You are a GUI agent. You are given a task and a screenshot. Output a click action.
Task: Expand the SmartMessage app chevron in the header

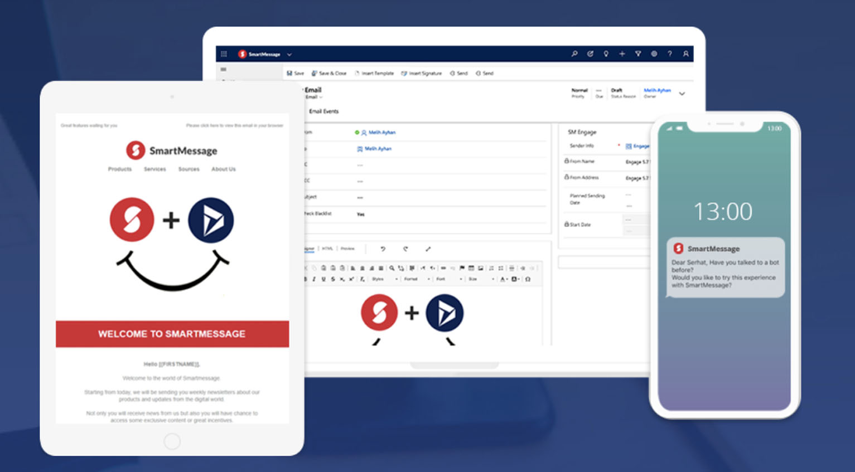pyautogui.click(x=289, y=55)
